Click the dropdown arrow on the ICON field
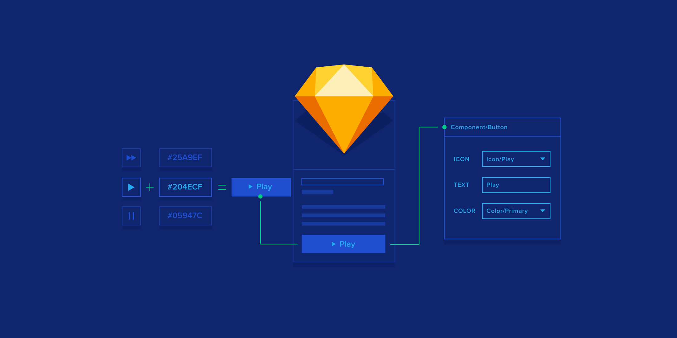This screenshot has height=338, width=677. [543, 159]
